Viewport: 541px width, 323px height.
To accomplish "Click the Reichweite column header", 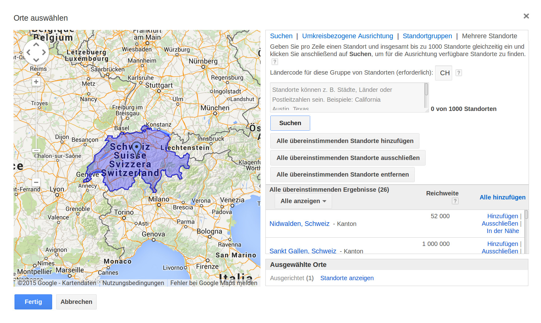I will tap(442, 193).
